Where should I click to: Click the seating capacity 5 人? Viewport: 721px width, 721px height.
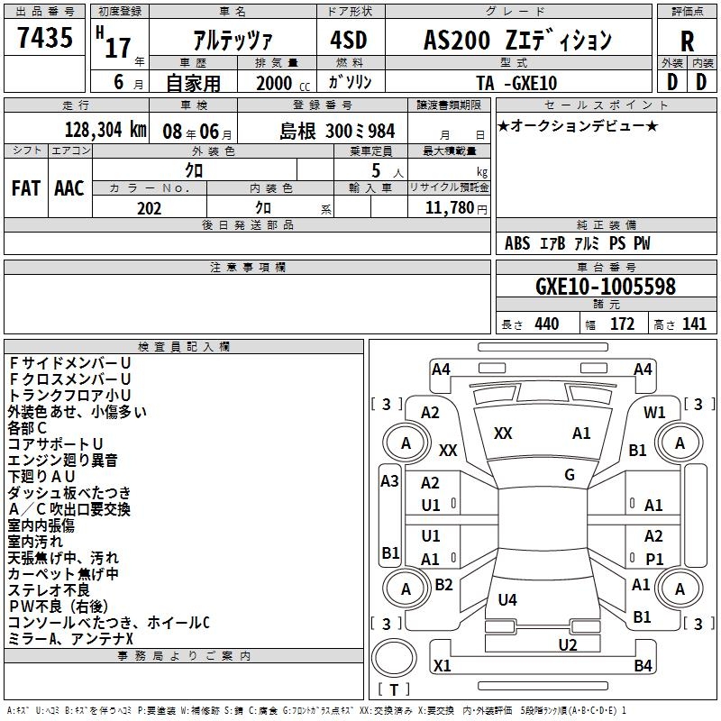click(388, 171)
